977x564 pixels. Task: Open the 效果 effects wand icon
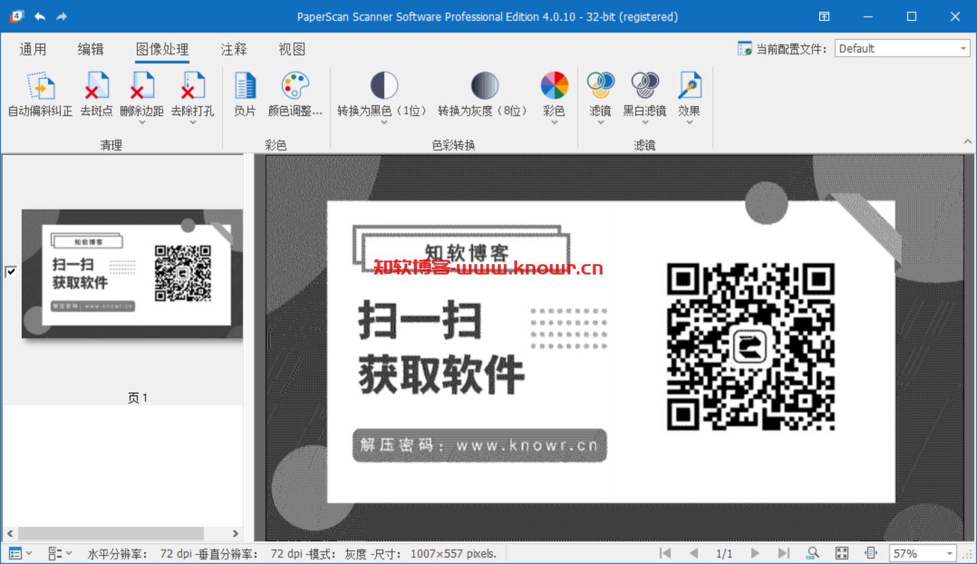pyautogui.click(x=689, y=86)
